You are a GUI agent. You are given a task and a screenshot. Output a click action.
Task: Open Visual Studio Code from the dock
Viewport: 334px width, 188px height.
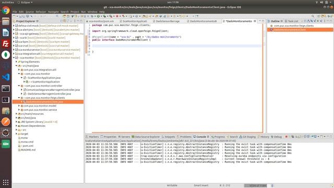pos(6,77)
